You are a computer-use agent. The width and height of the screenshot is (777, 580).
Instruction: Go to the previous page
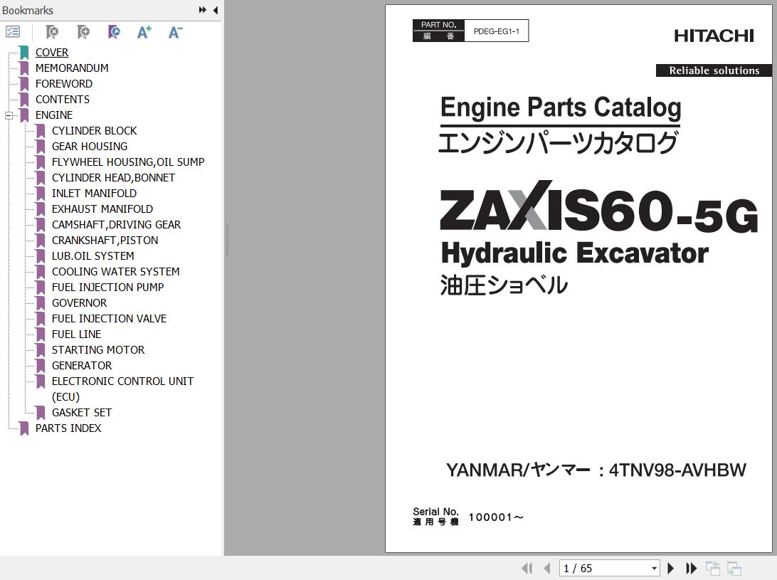click(547, 568)
